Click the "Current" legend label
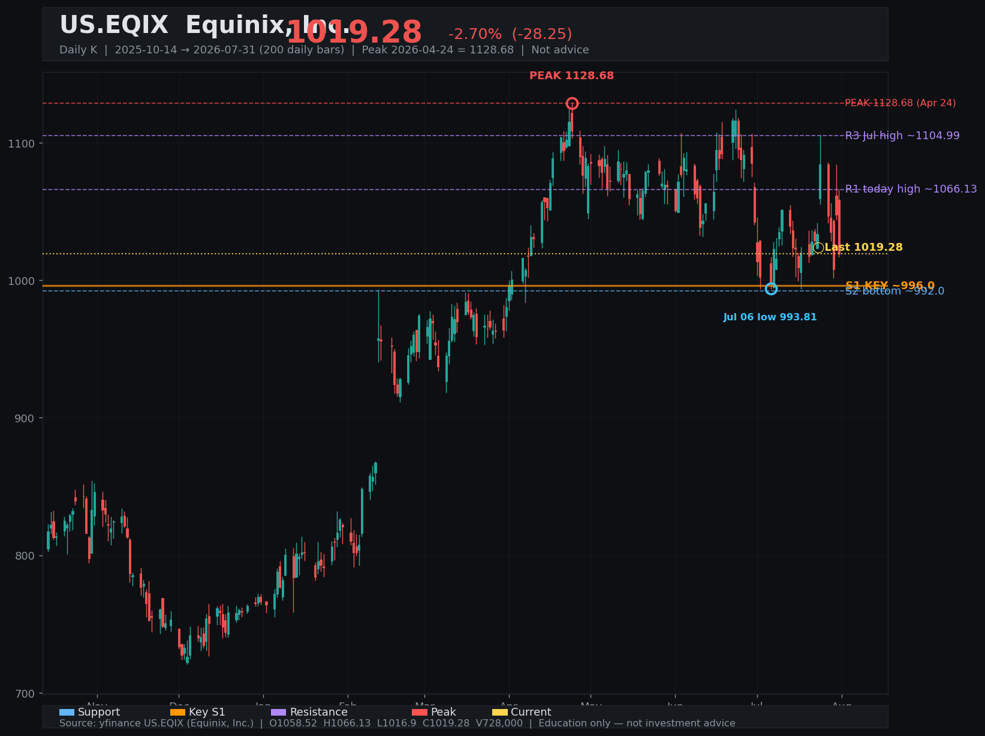 pyautogui.click(x=531, y=712)
